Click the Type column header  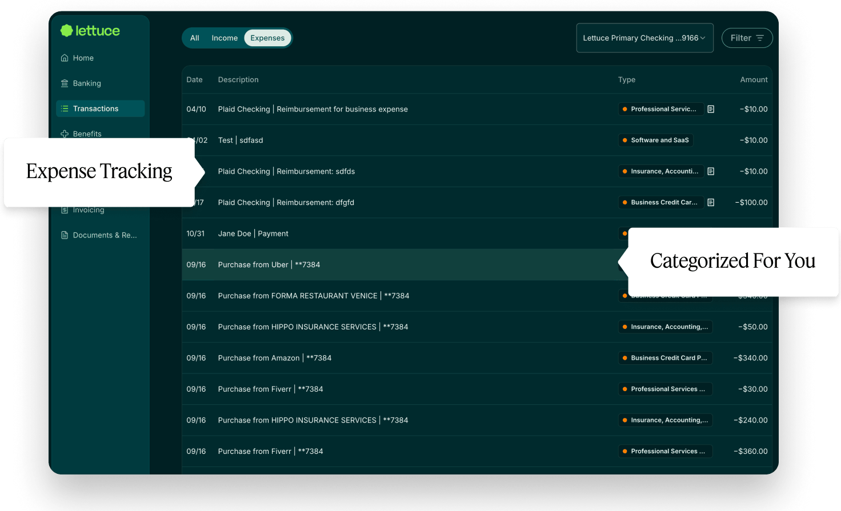tap(627, 80)
